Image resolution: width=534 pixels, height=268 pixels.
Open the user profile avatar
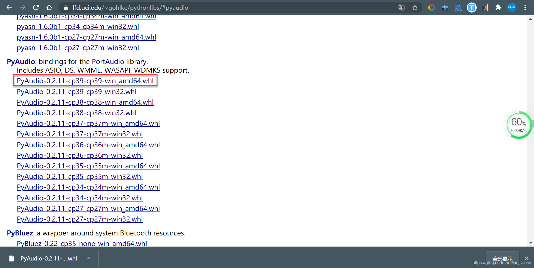click(x=512, y=8)
